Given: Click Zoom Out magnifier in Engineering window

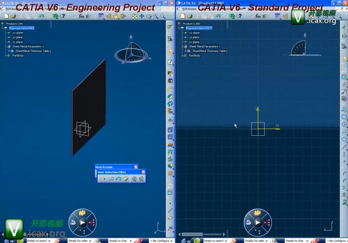Looking at the screenshot, I should (163, 16).
